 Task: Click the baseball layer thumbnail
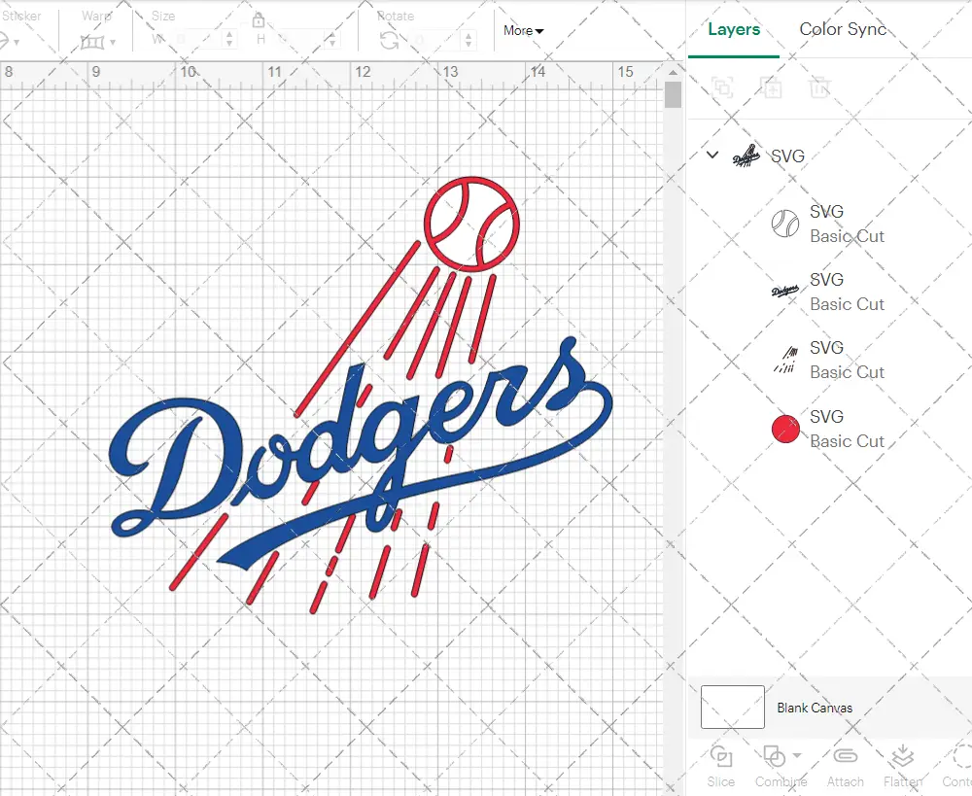[784, 224]
